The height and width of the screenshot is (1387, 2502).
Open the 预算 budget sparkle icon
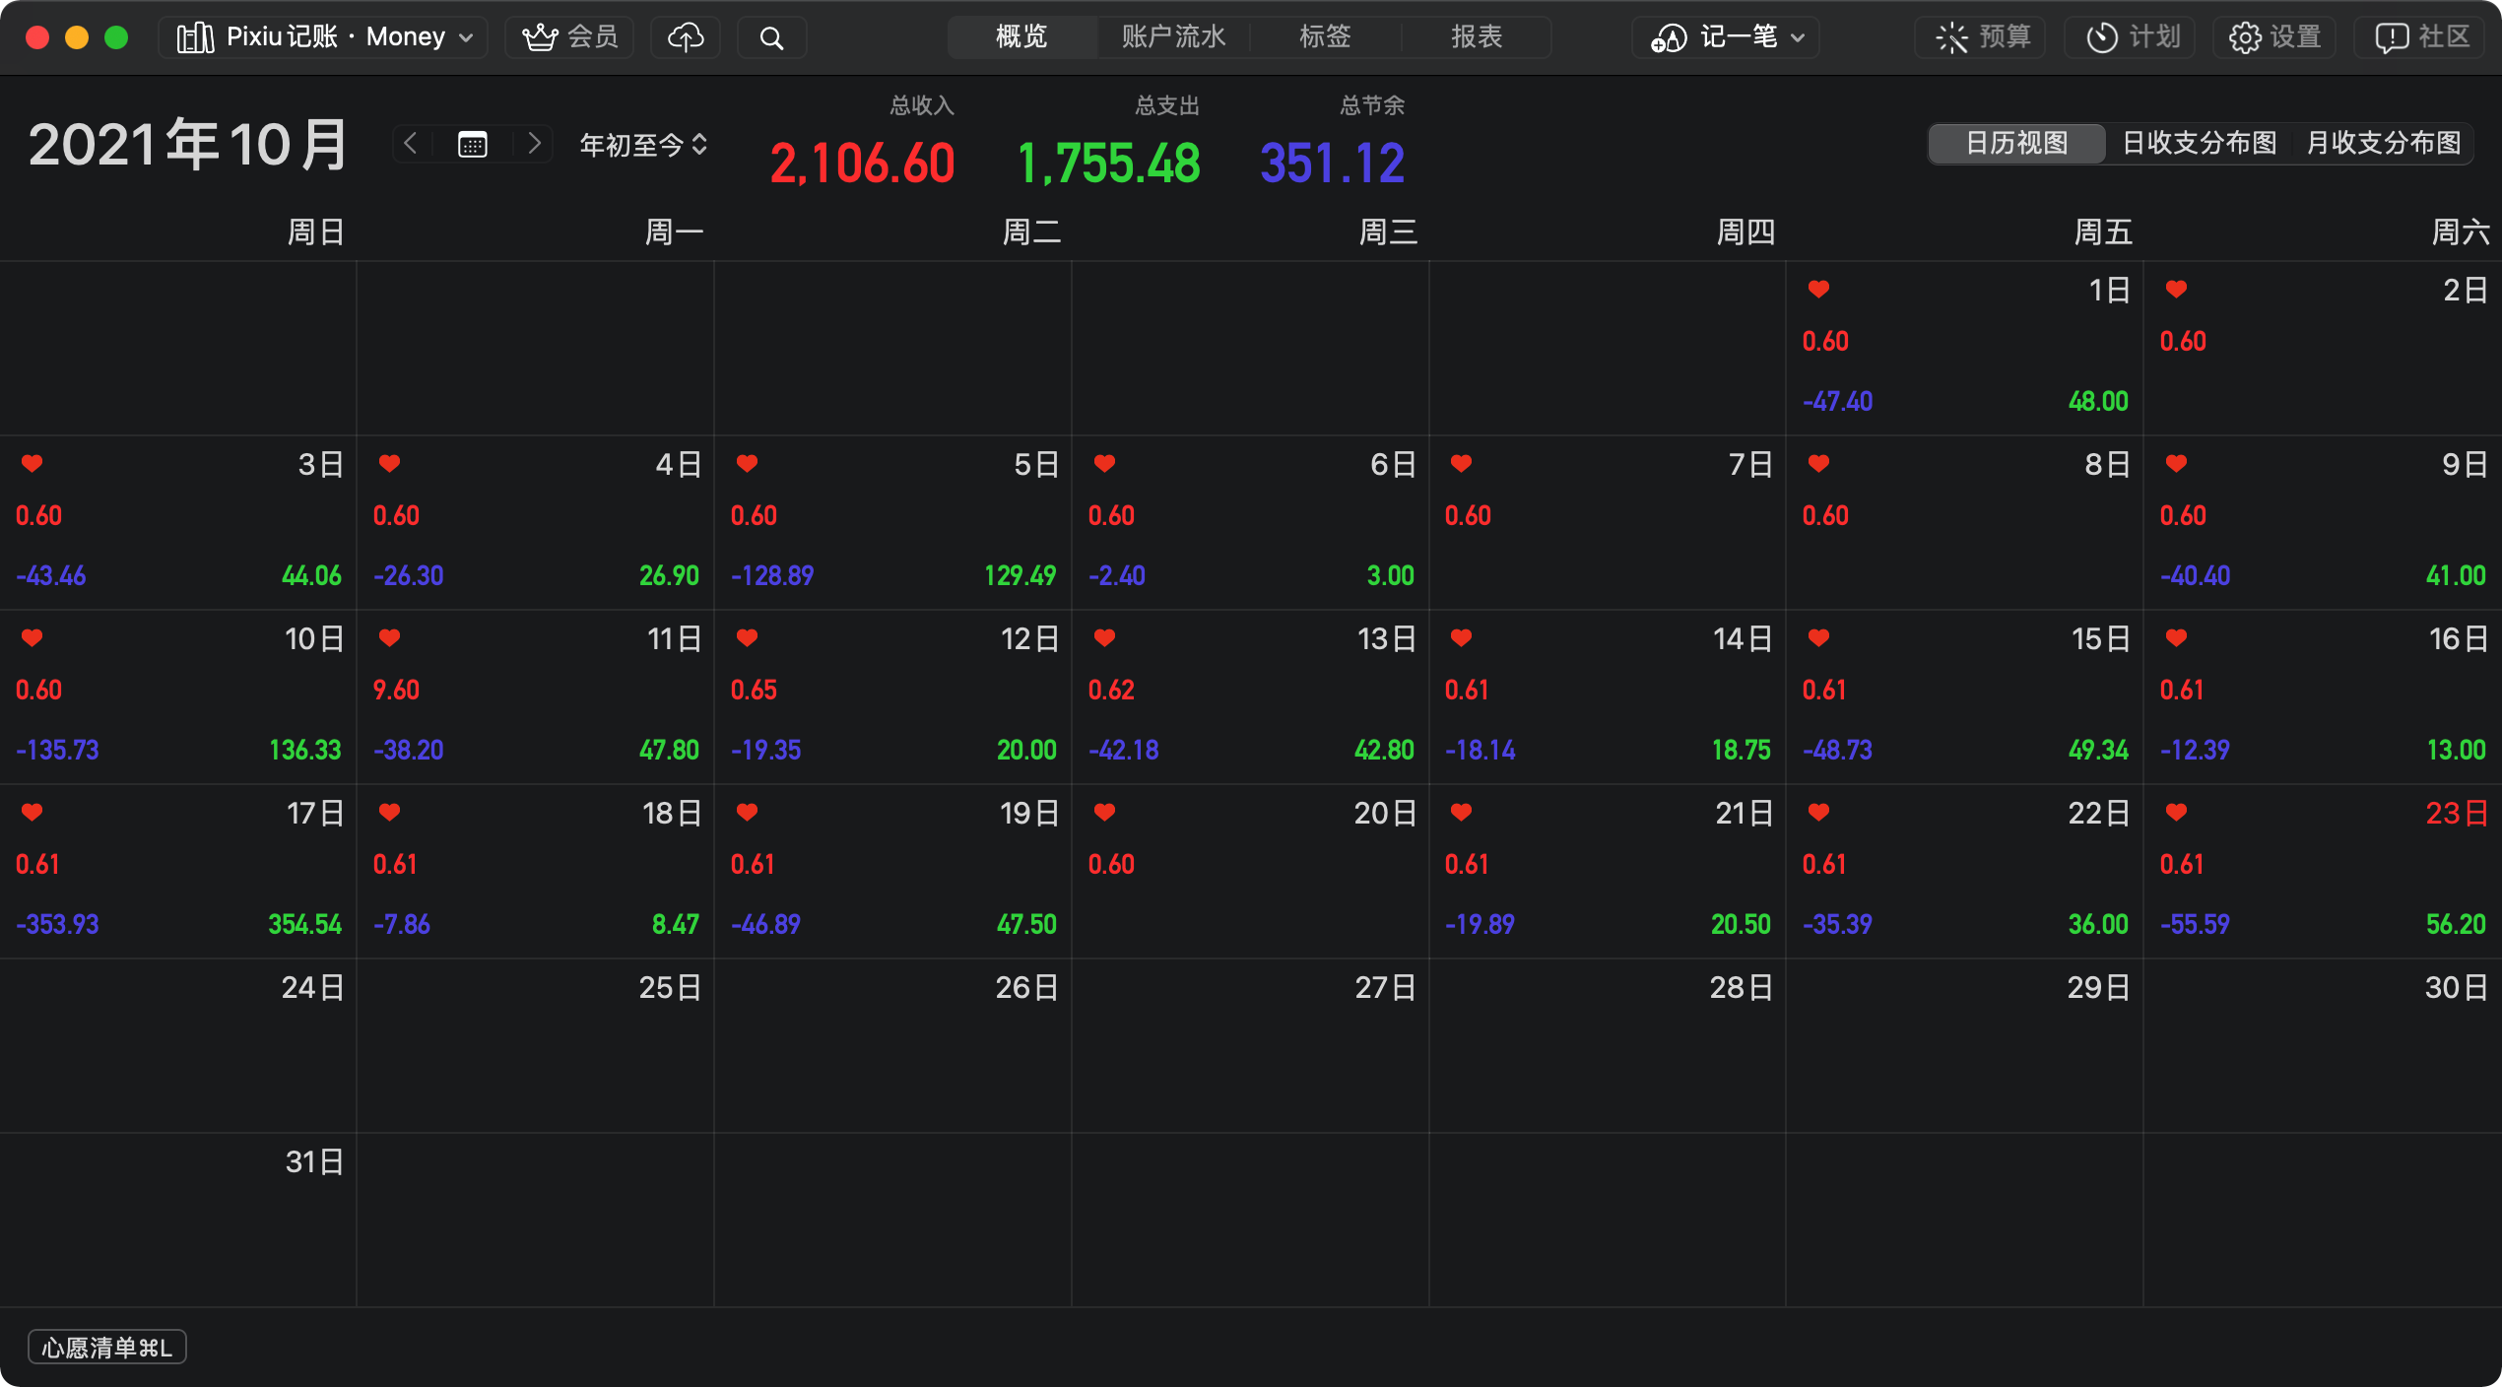click(x=1951, y=37)
